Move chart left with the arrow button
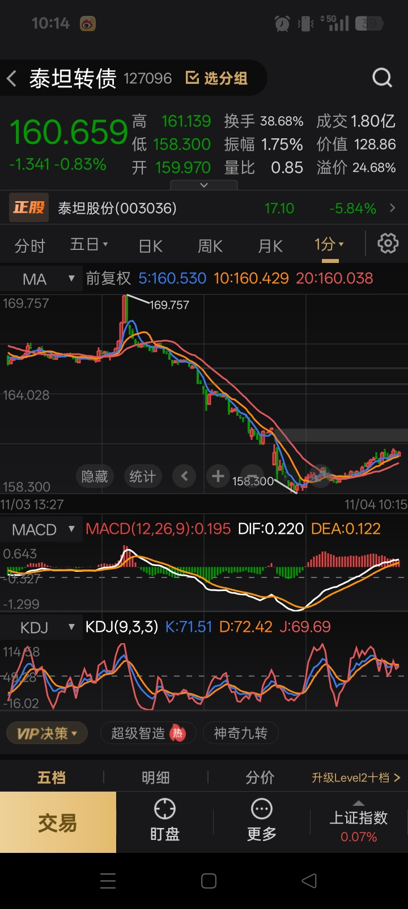Screen dimensions: 408x909 (x=184, y=476)
